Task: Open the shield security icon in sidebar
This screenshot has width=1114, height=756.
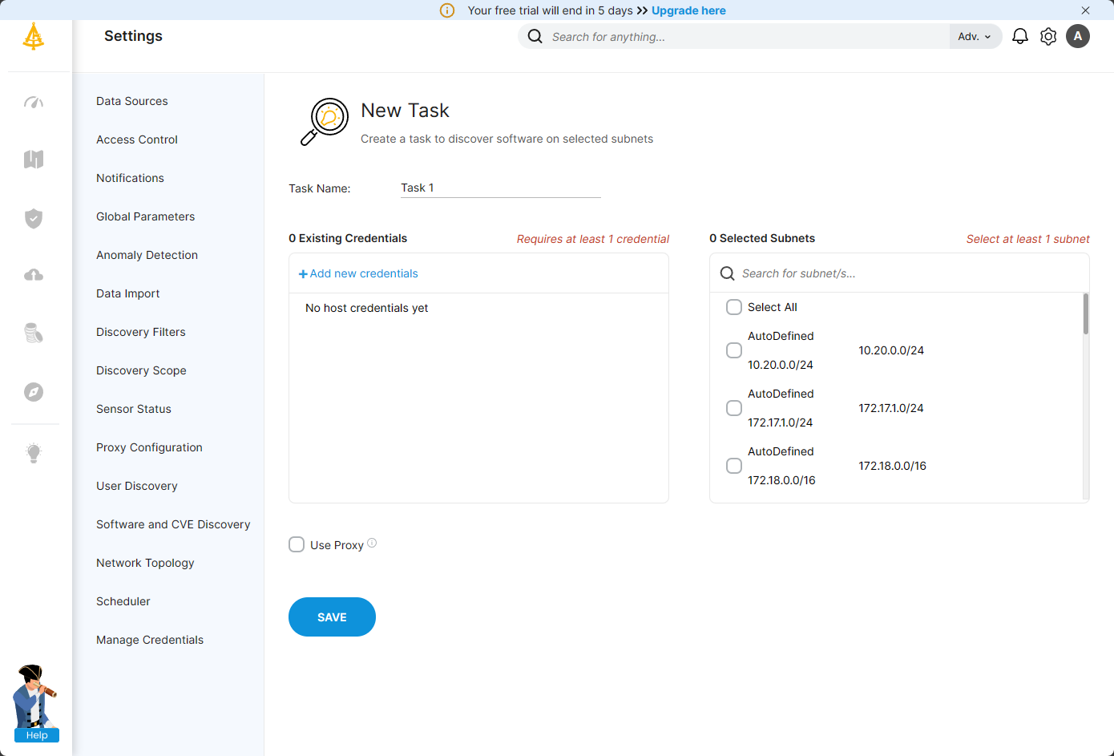Action: [x=34, y=218]
